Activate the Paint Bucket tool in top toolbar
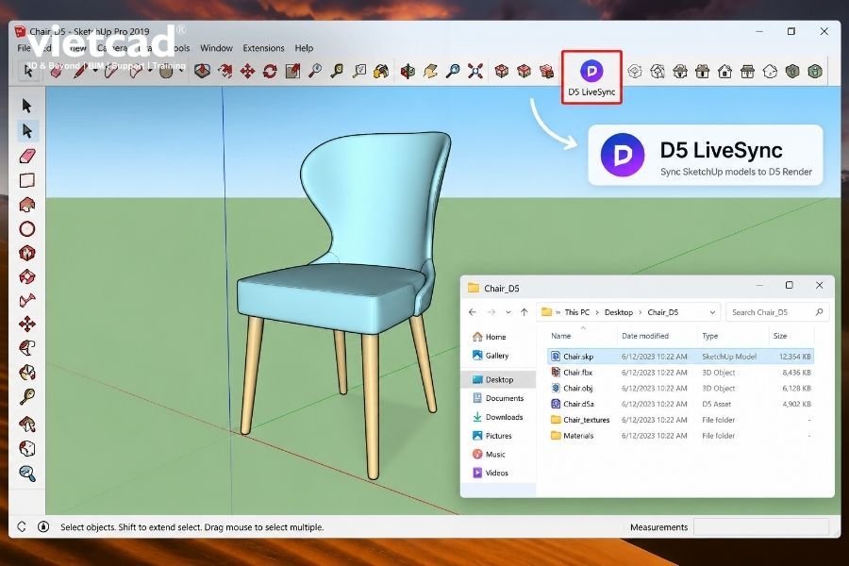849x566 pixels. [381, 71]
